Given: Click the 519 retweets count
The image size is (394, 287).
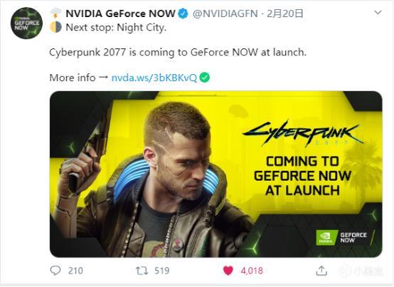Looking at the screenshot, I should [x=162, y=271].
